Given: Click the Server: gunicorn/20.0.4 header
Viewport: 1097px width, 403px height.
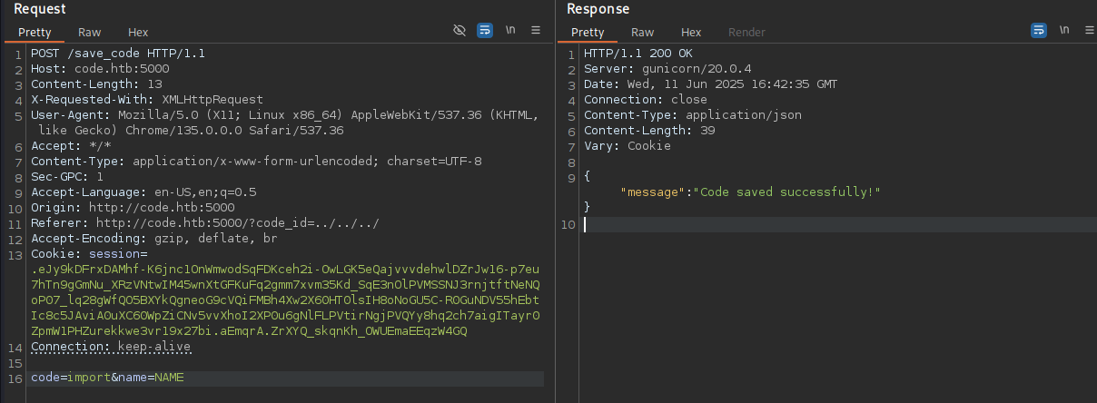Looking at the screenshot, I should 667,68.
